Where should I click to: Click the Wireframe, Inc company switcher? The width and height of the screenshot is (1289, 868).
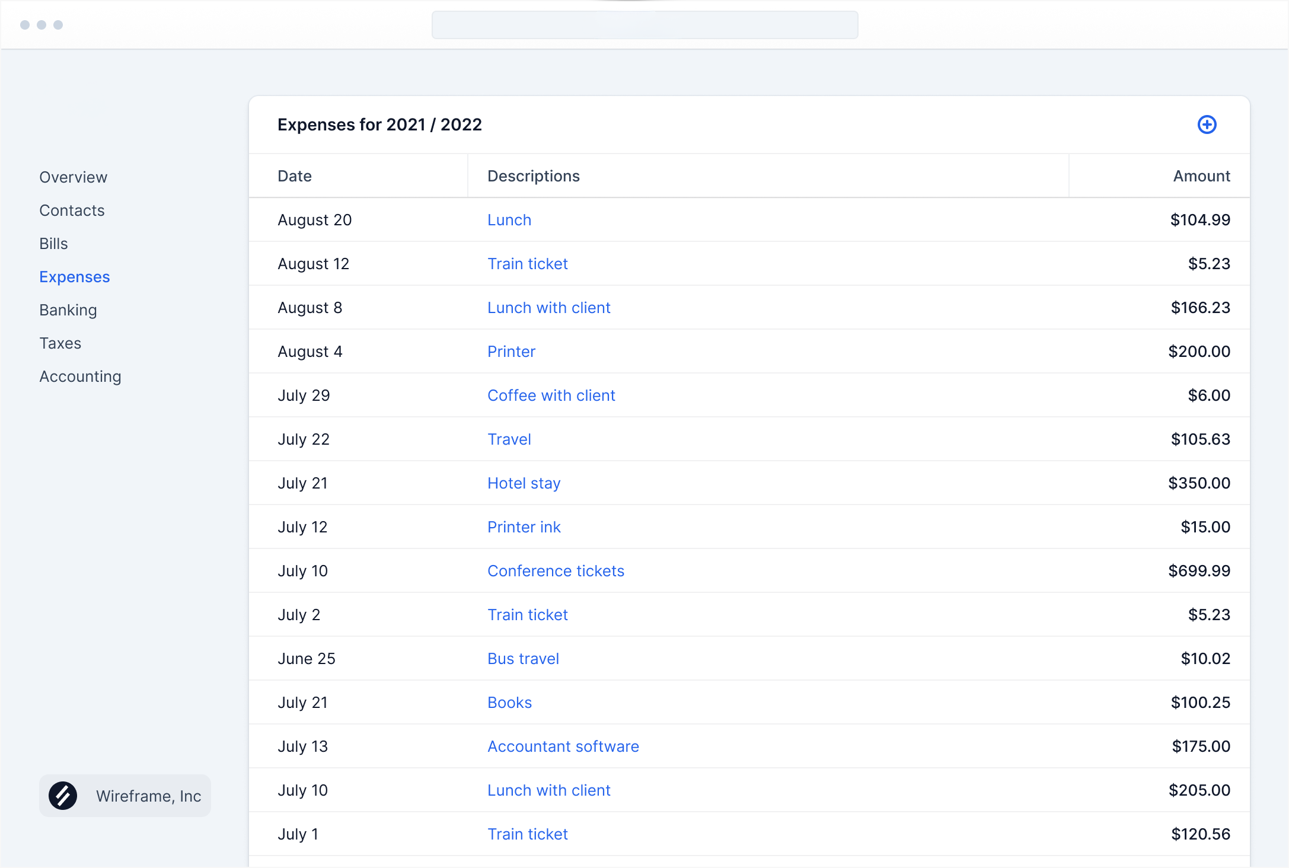125,796
